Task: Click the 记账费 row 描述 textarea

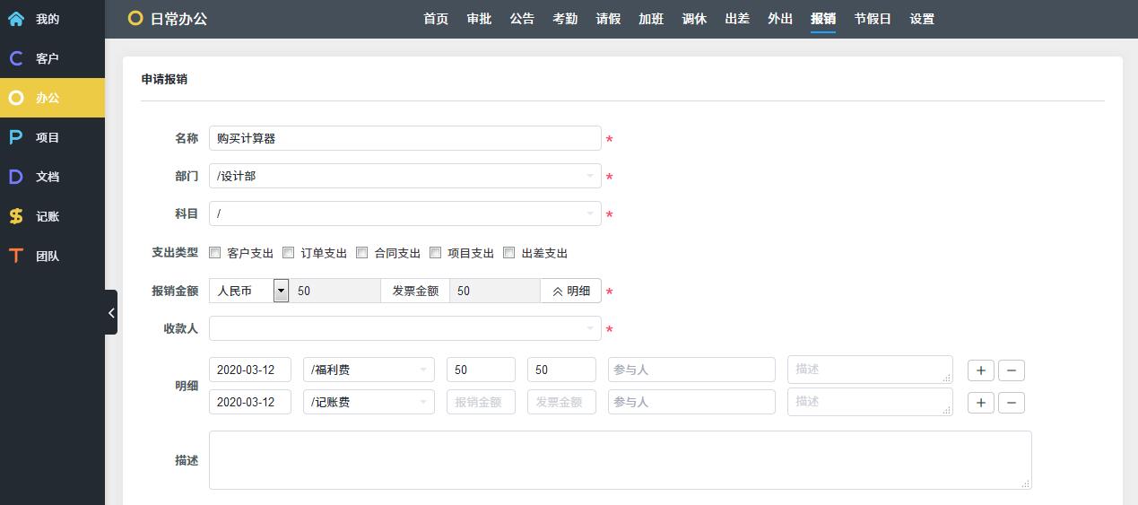Action: click(870, 402)
